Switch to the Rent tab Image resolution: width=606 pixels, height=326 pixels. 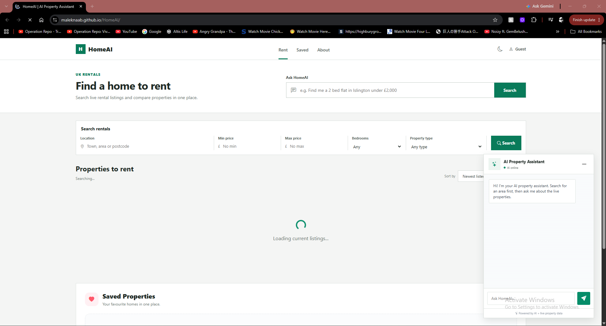click(283, 50)
